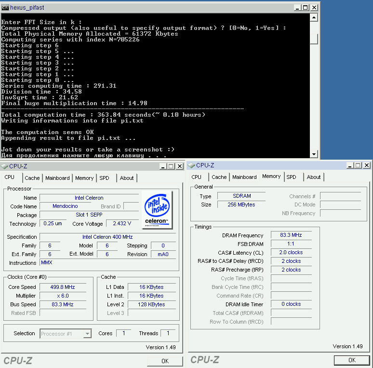Click 'Series computing time : 291.31' line
The height and width of the screenshot is (368, 373).
point(59,86)
